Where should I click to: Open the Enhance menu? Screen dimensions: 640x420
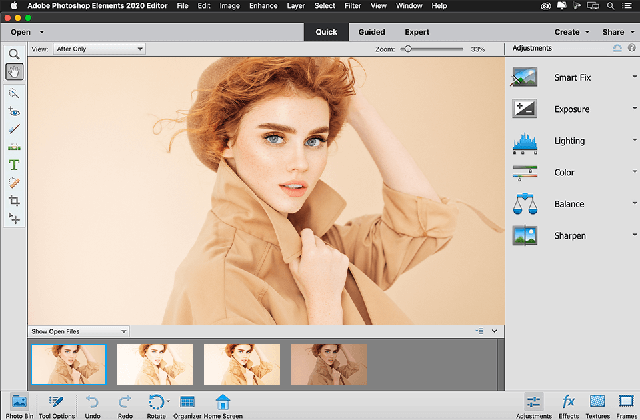tap(263, 6)
